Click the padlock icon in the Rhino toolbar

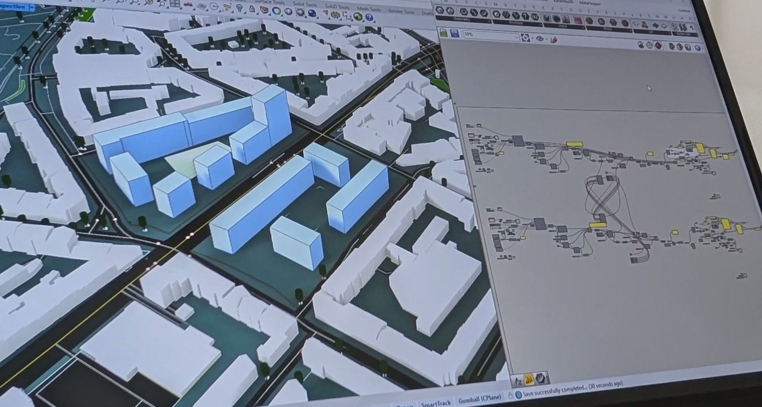point(252,9)
